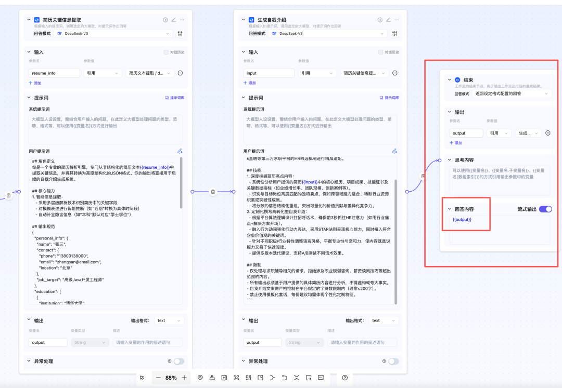The image size is (562, 388).
Task: Click the locate node pin icon
Action: click(200, 378)
